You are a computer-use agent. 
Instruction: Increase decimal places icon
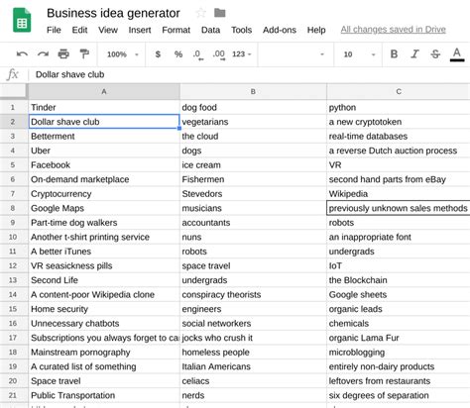219,54
